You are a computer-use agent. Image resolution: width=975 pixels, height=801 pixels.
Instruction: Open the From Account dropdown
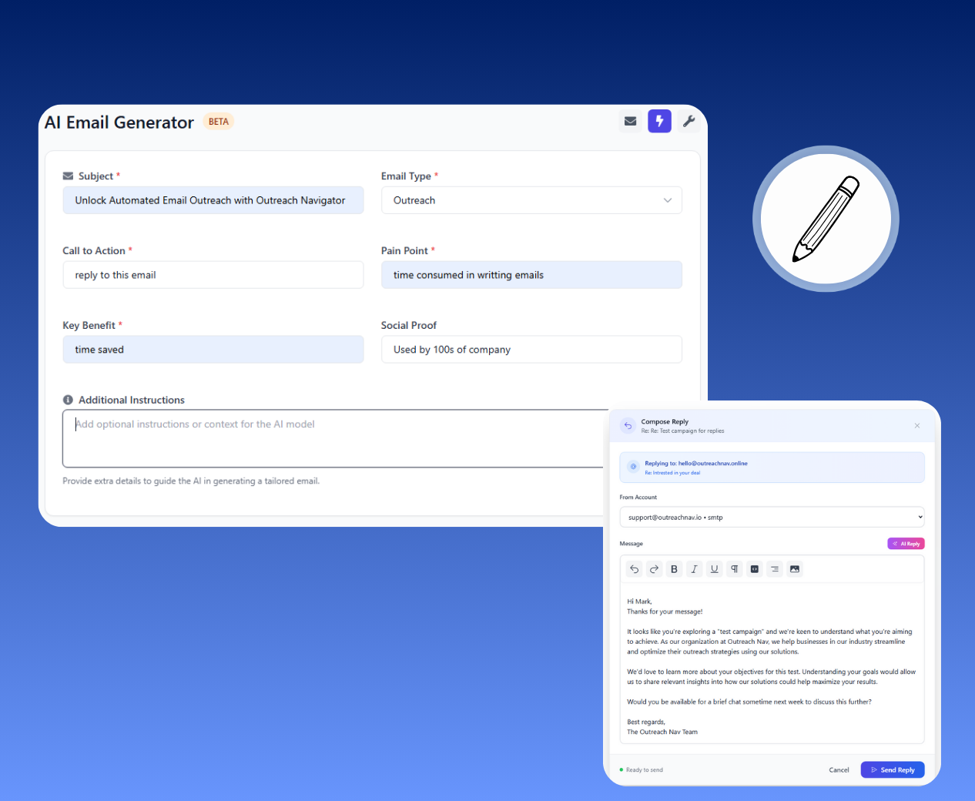pyautogui.click(x=772, y=517)
